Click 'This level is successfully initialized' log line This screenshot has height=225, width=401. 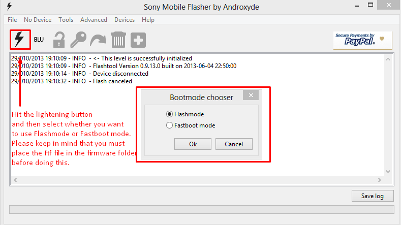pos(102,58)
